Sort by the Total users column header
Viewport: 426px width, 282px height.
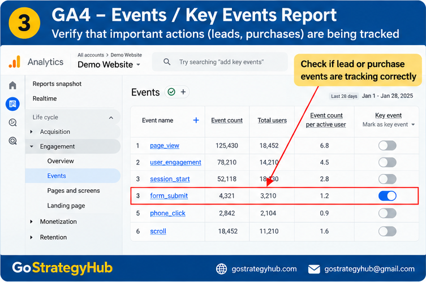coord(272,120)
